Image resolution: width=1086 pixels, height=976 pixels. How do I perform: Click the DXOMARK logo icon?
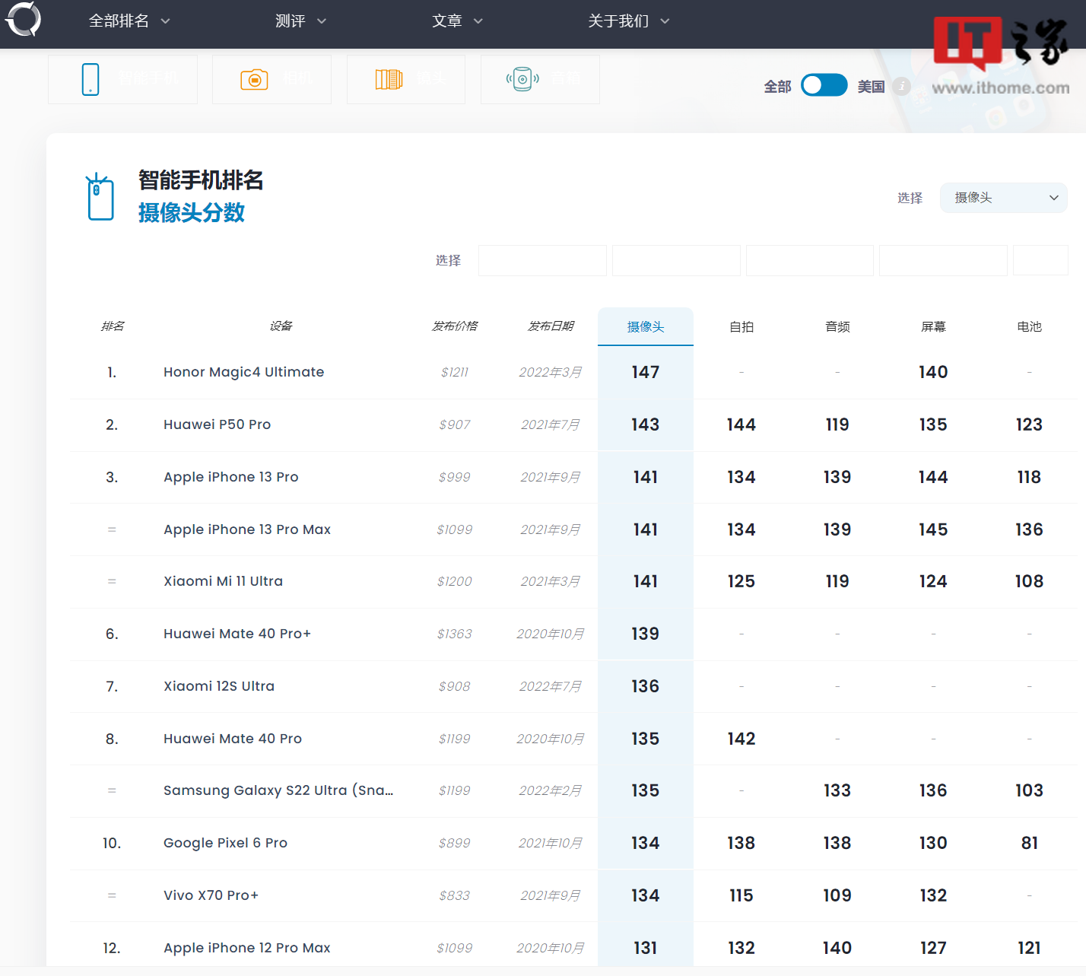point(23,19)
